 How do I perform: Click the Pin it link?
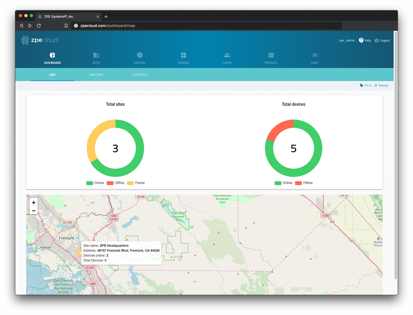[x=366, y=85]
